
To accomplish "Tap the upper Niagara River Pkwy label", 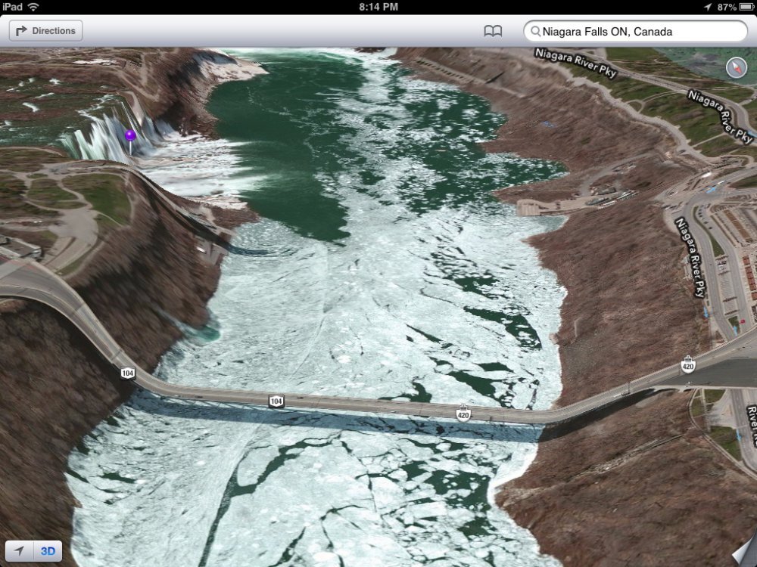I will (574, 59).
